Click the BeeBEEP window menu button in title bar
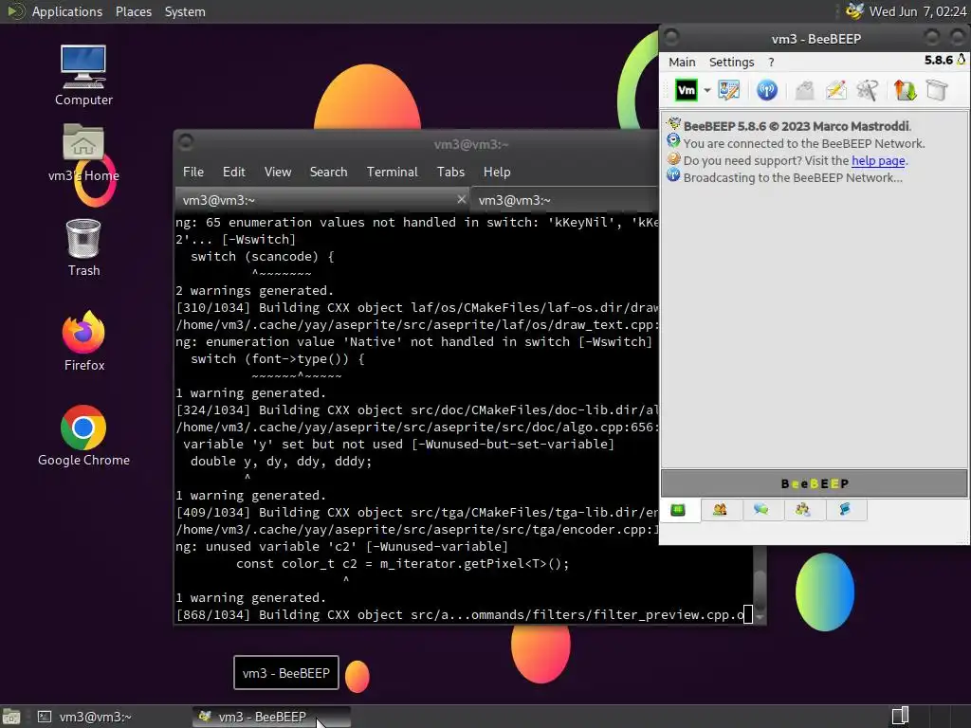This screenshot has width=971, height=728. click(671, 38)
